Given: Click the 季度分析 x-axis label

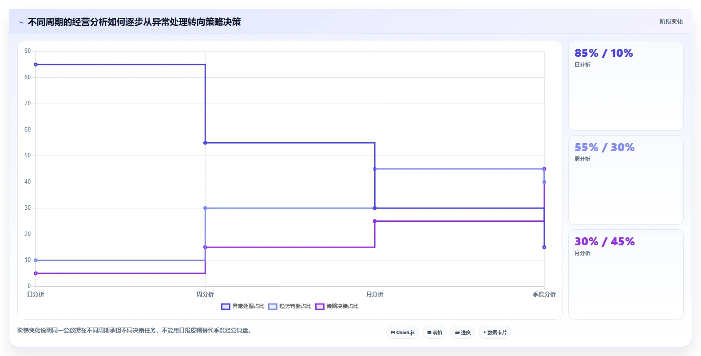Looking at the screenshot, I should click(x=544, y=294).
